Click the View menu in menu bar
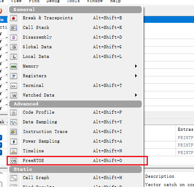This screenshot has height=187, width=194. pos(16,1)
